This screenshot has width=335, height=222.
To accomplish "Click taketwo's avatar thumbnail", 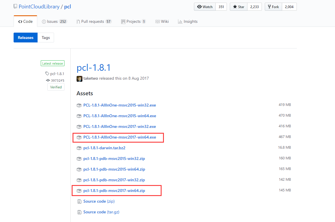I will (79, 79).
